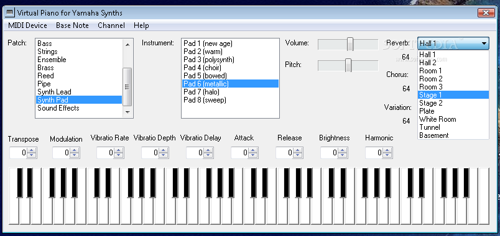
Task: Decrease the Release value
Action: 297,155
